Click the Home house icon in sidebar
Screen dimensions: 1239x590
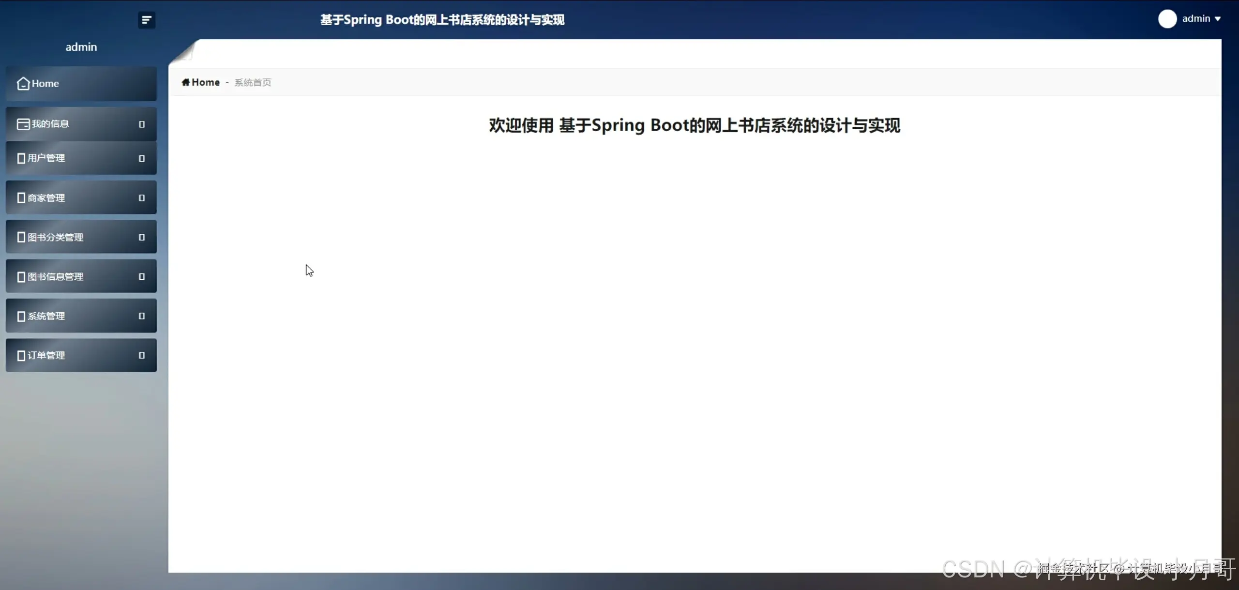pyautogui.click(x=23, y=84)
